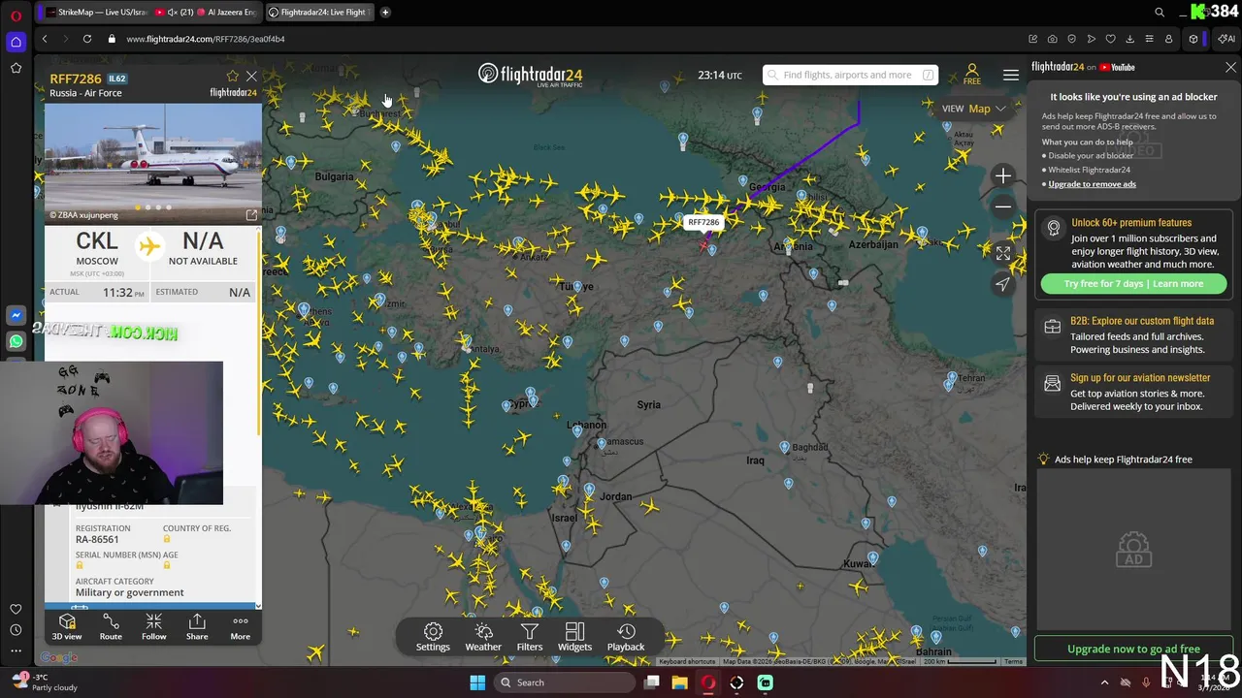Add RFF7286 to favorites with star icon

(x=232, y=76)
